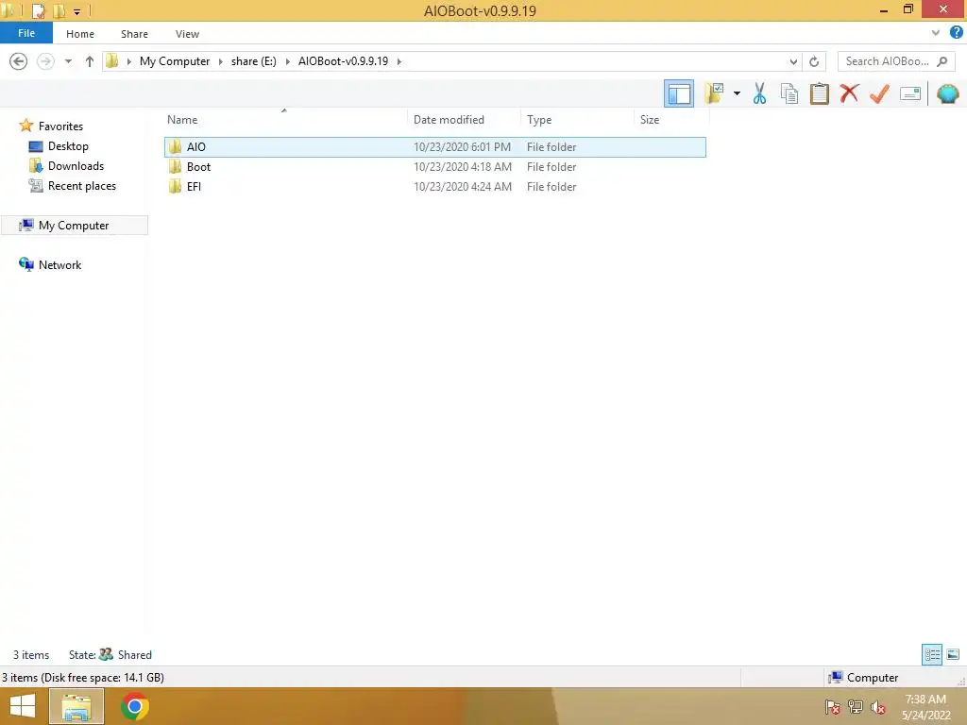The image size is (967, 725).
Task: Select the AIO folder
Action: (434, 146)
